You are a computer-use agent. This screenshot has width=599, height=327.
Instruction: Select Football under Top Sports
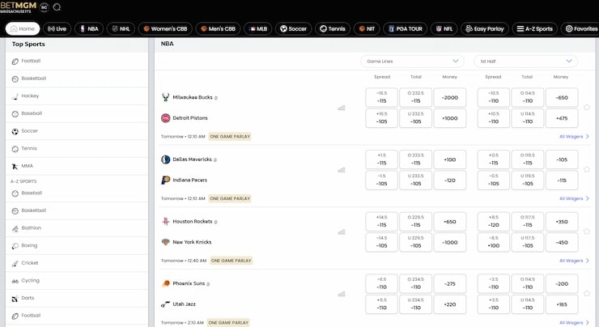[77, 62]
